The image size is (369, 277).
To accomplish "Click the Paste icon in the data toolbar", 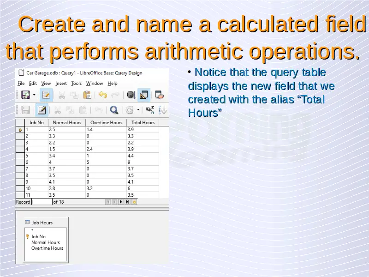I will (x=83, y=110).
